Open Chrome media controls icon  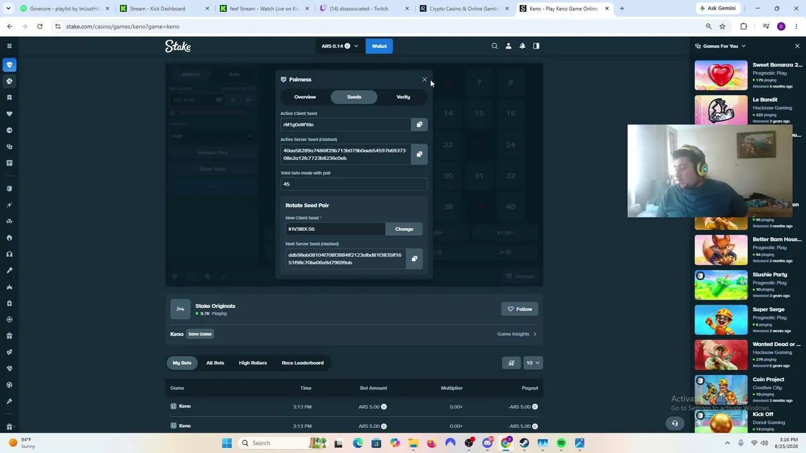click(x=766, y=26)
